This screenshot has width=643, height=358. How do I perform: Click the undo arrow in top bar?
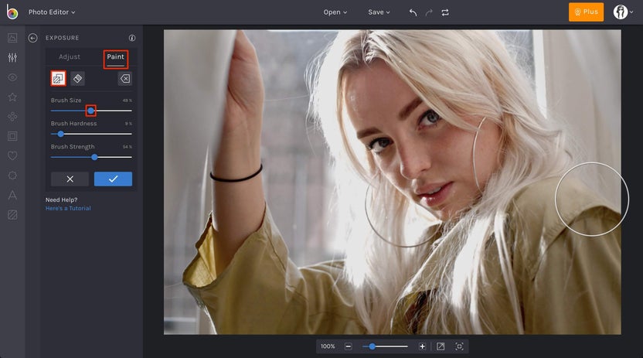click(413, 12)
